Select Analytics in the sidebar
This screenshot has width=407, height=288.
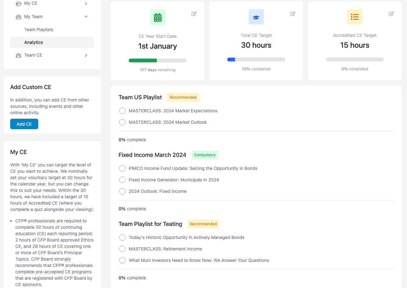coord(33,42)
